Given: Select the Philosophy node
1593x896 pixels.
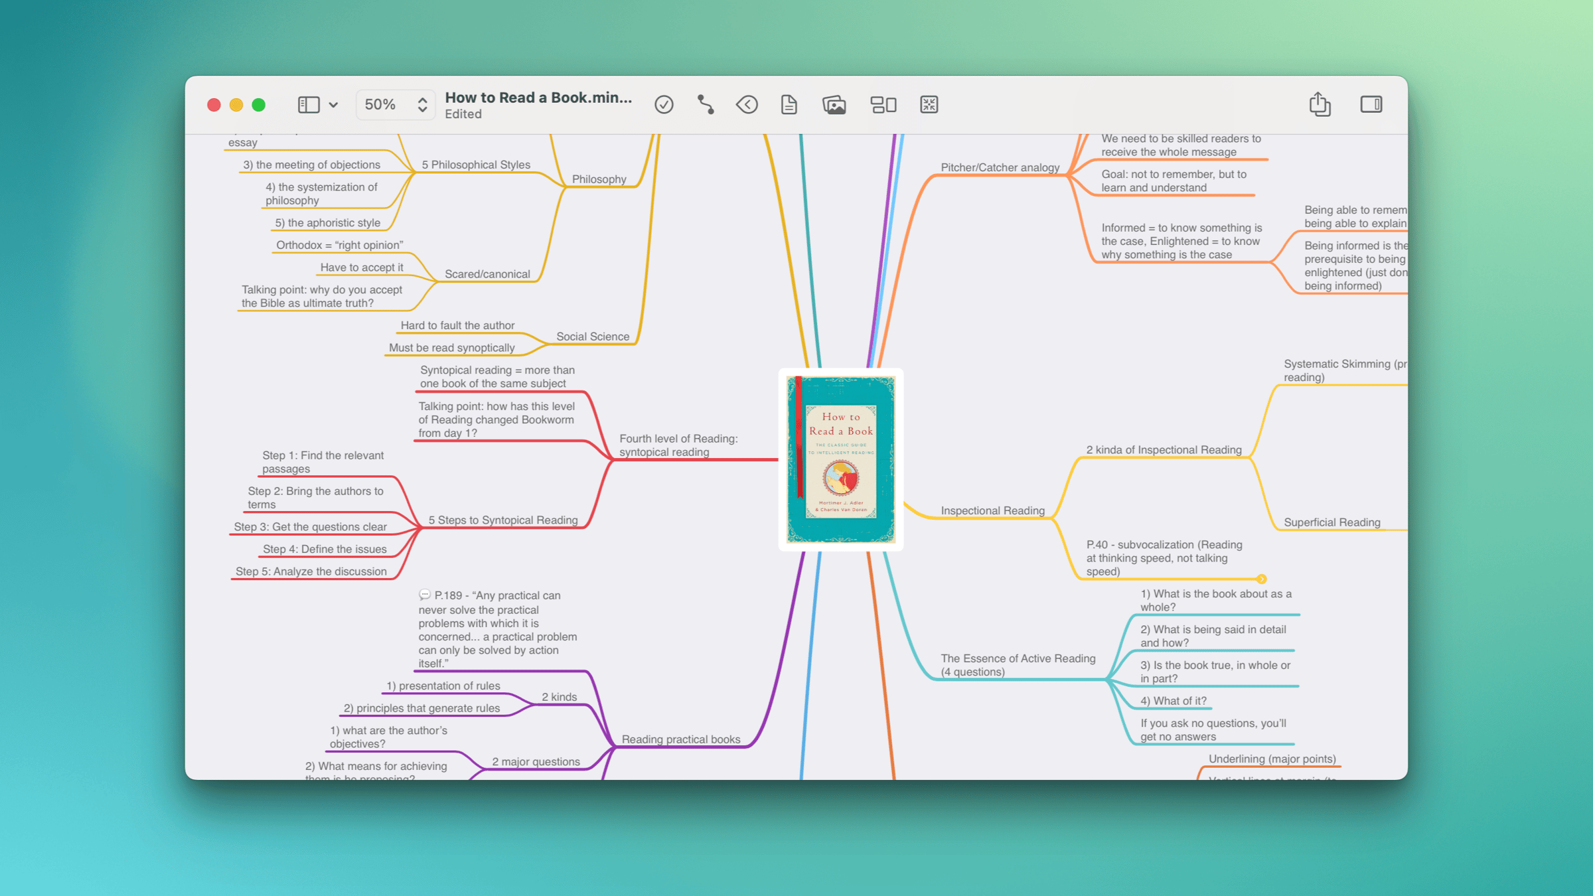Looking at the screenshot, I should point(599,179).
